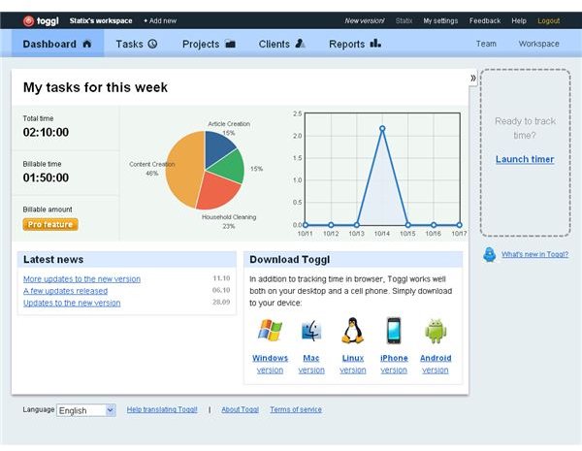Image resolution: width=582 pixels, height=451 pixels.
Task: Open the Help link
Action: click(x=519, y=21)
